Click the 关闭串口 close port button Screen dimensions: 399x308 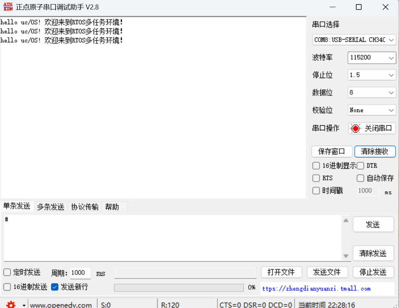372,128
